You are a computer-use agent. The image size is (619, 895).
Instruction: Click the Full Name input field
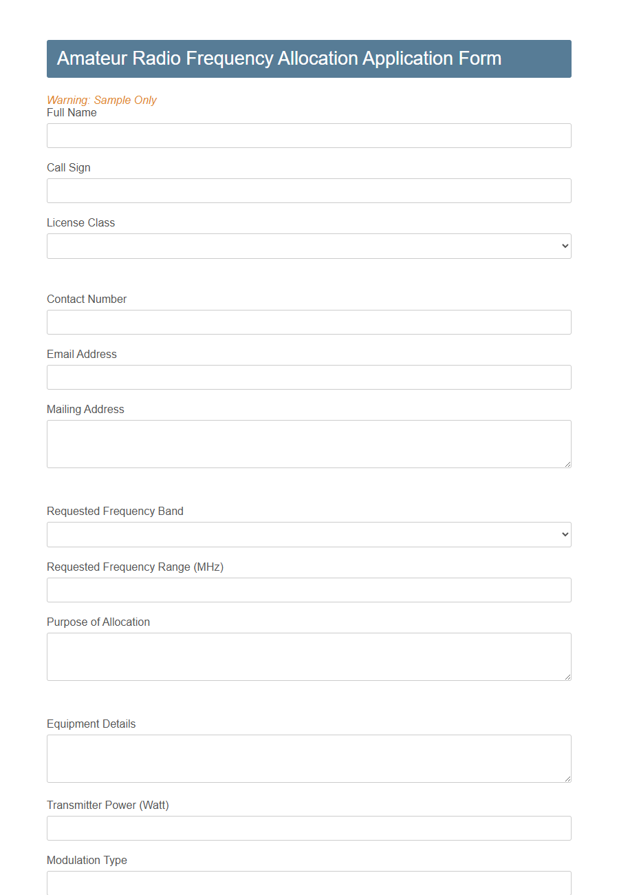(308, 135)
